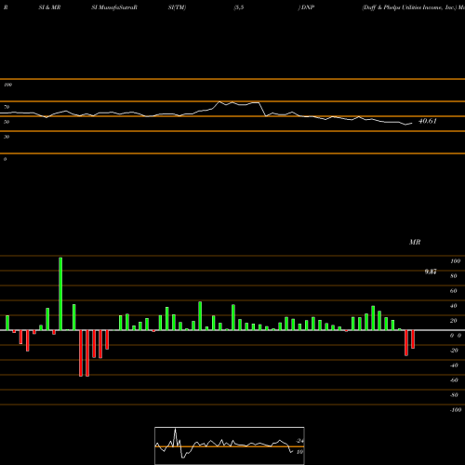Click the 50 level label on RSI axis
This screenshot has width=465, height=465.
coord(7,122)
